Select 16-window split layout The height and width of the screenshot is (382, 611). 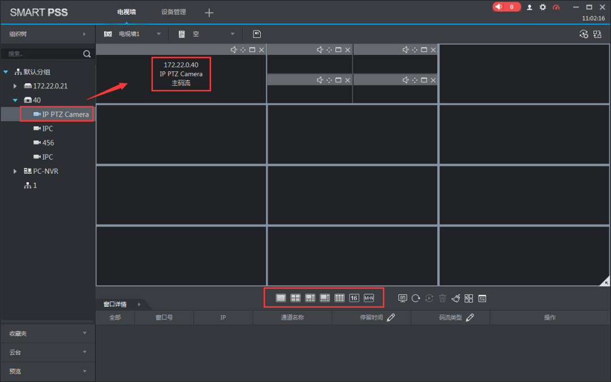point(354,298)
